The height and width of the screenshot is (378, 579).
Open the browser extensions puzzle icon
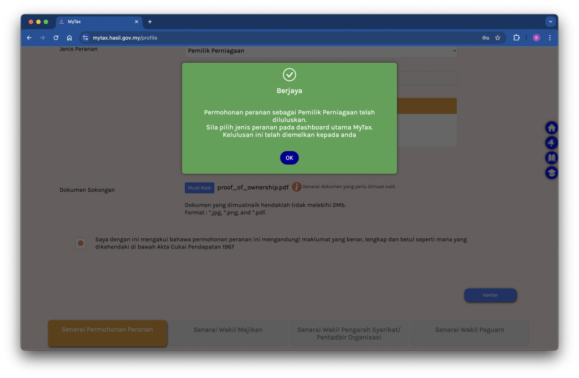point(516,38)
